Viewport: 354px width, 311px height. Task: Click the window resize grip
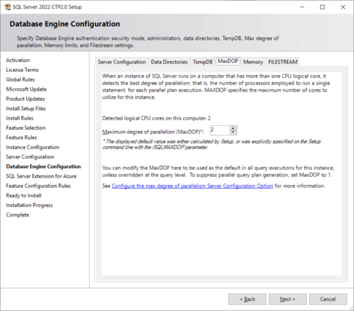point(351,308)
